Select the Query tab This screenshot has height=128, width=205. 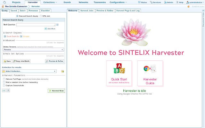click(x=4, y=11)
